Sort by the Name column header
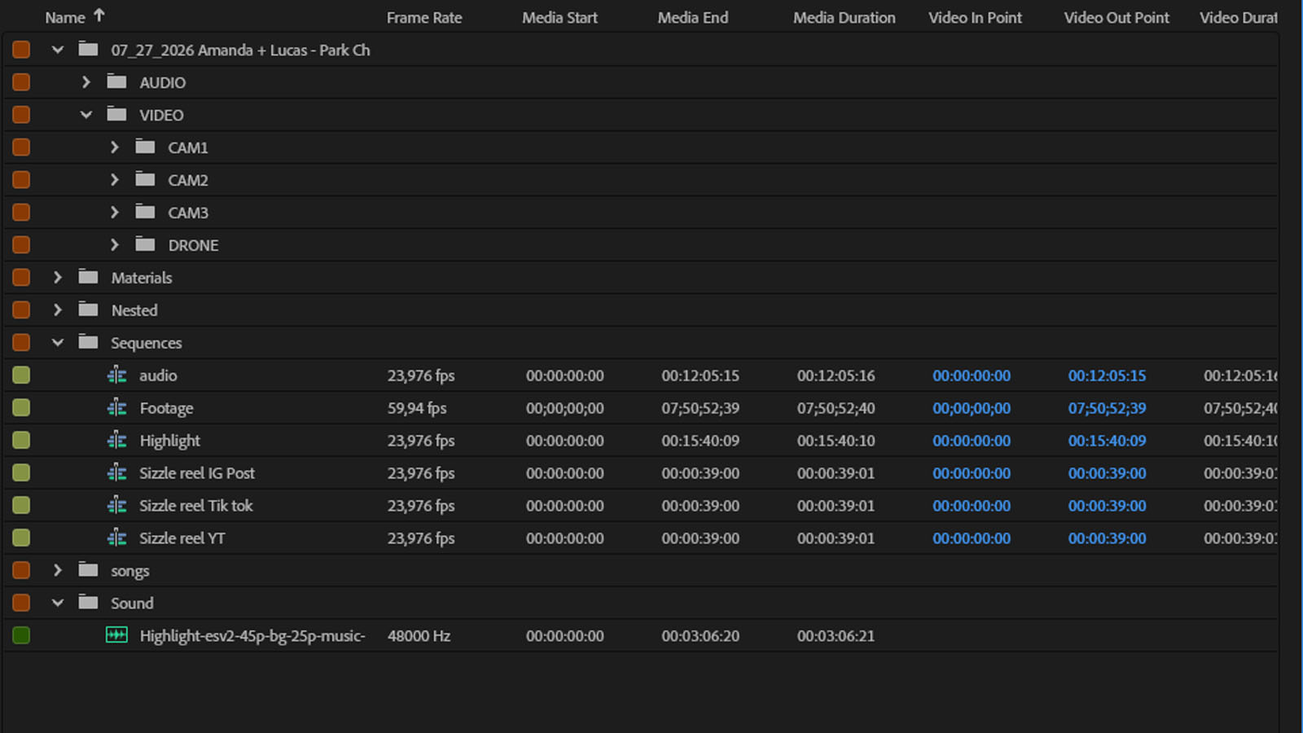The width and height of the screenshot is (1303, 733). 65,17
